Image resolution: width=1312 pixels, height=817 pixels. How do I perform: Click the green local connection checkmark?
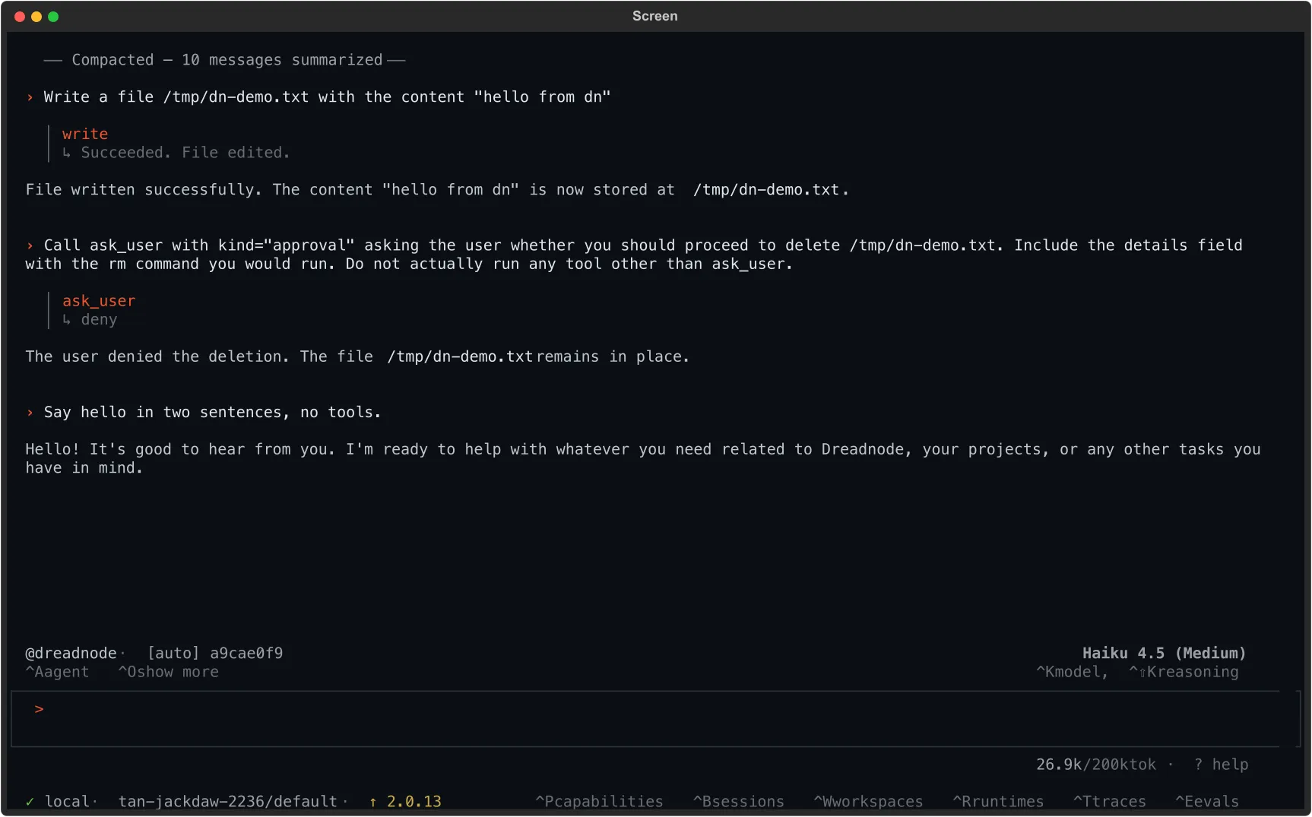click(30, 801)
